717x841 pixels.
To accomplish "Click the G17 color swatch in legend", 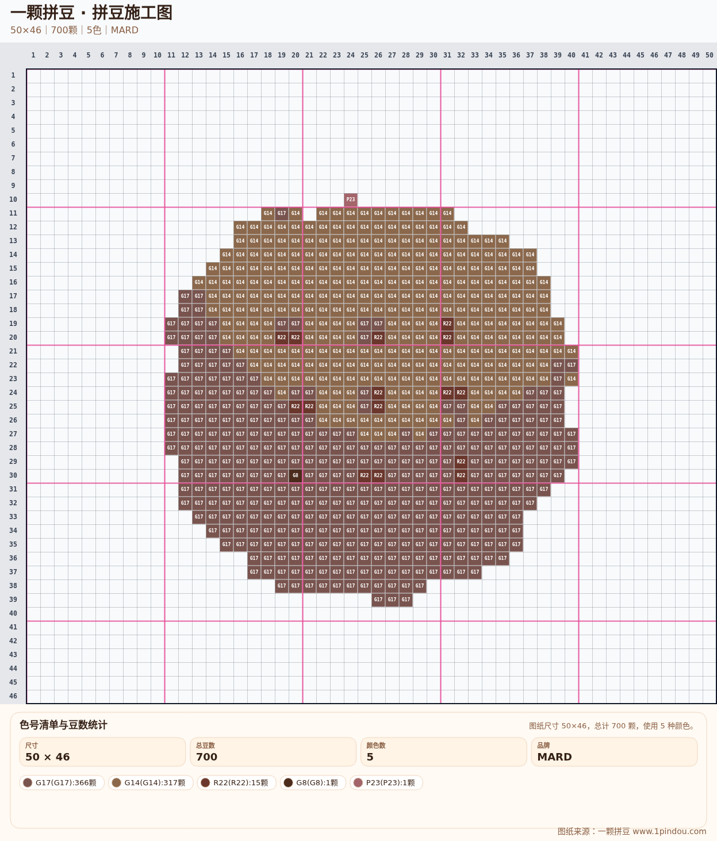I will [28, 782].
